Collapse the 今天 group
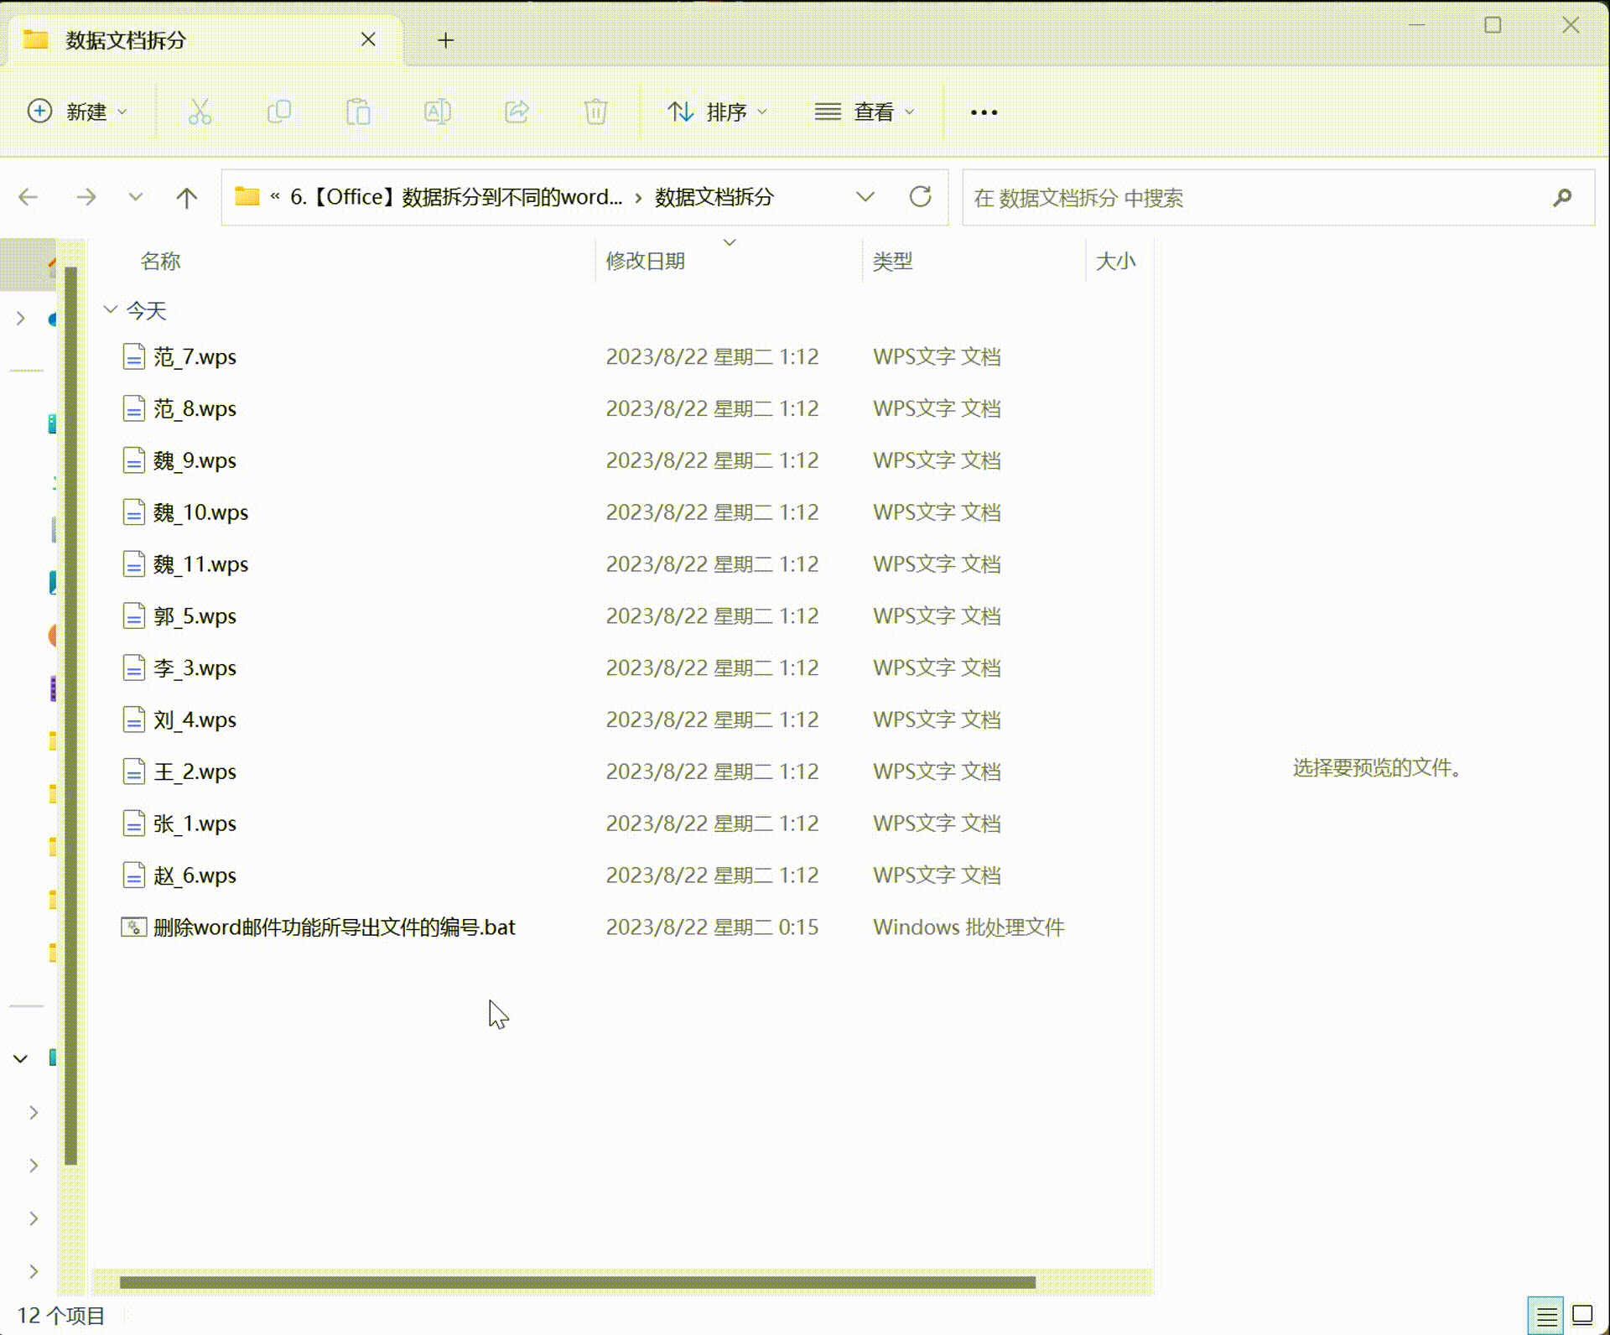The height and width of the screenshot is (1335, 1610). pyautogui.click(x=110, y=310)
